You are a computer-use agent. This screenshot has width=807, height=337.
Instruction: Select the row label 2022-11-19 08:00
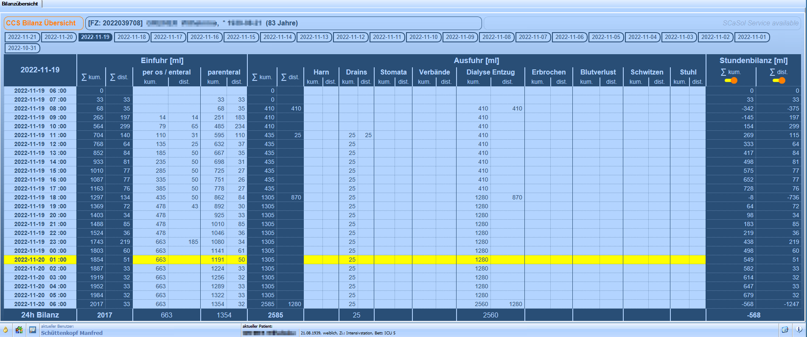[x=40, y=108]
